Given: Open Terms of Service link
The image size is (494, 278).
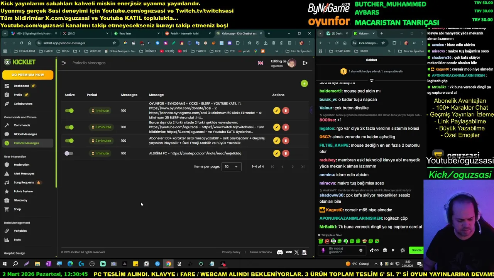Looking at the screenshot, I should 261,252.
